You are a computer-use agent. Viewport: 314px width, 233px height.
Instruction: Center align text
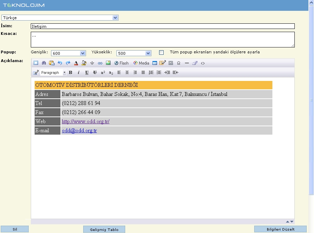(127, 72)
